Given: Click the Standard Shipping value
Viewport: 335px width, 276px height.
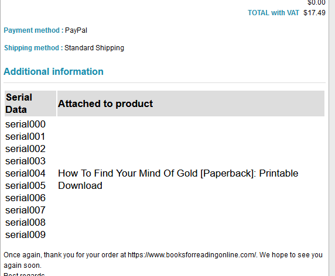Looking at the screenshot, I should [x=94, y=48].
